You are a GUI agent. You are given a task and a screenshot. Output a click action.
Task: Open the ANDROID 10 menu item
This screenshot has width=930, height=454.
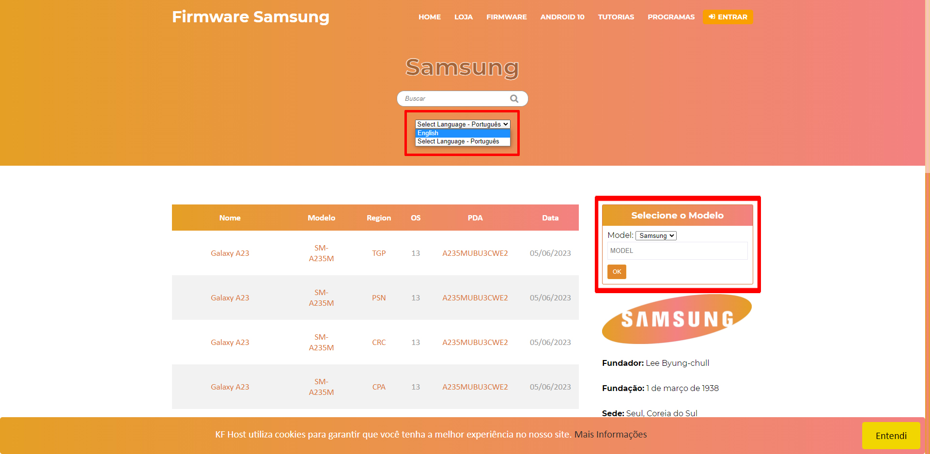[562, 17]
